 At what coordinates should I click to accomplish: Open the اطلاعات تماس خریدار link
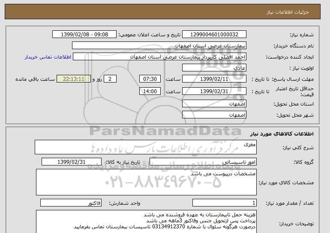point(48,57)
